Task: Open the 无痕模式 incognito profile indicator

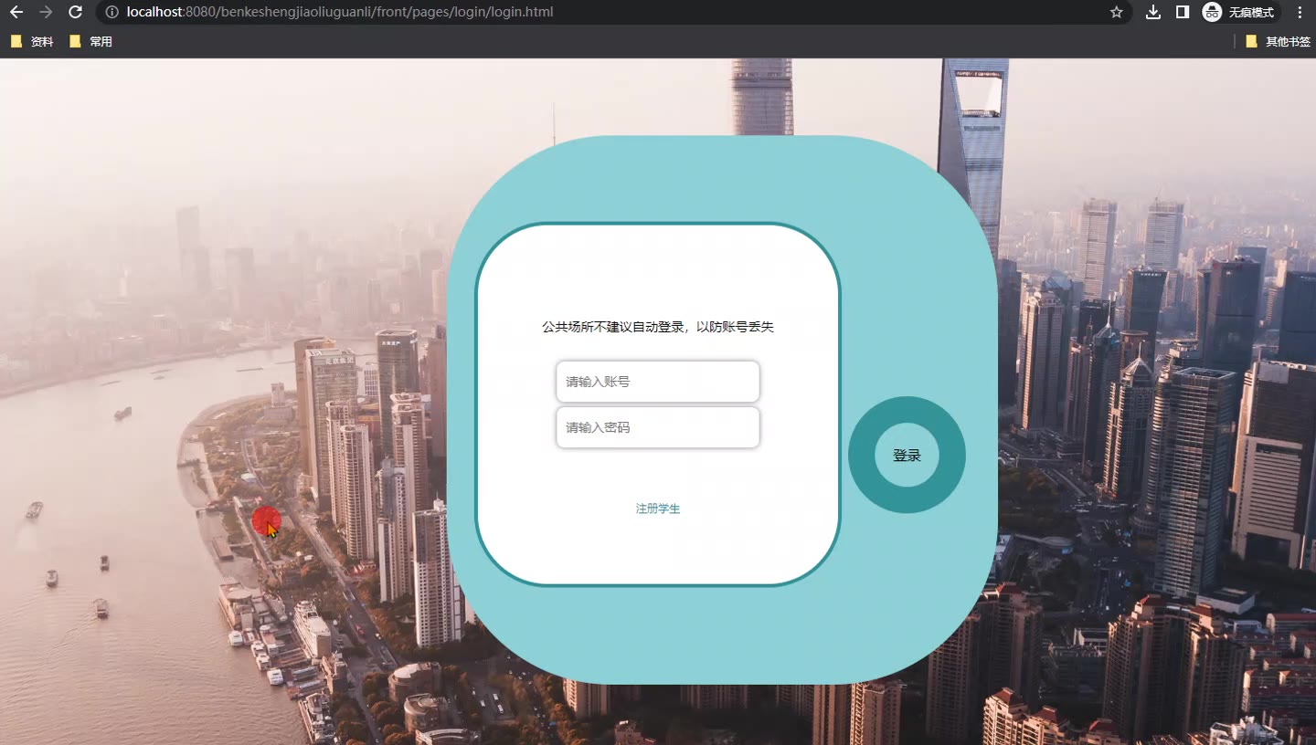Action: (1239, 12)
